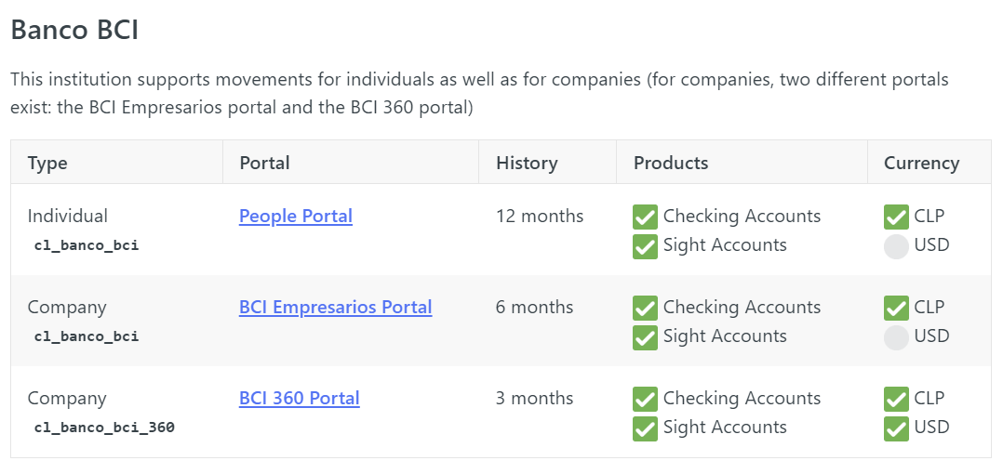Click Checking Accounts checkmark for BCI 360
1003x474 pixels.
(x=645, y=400)
